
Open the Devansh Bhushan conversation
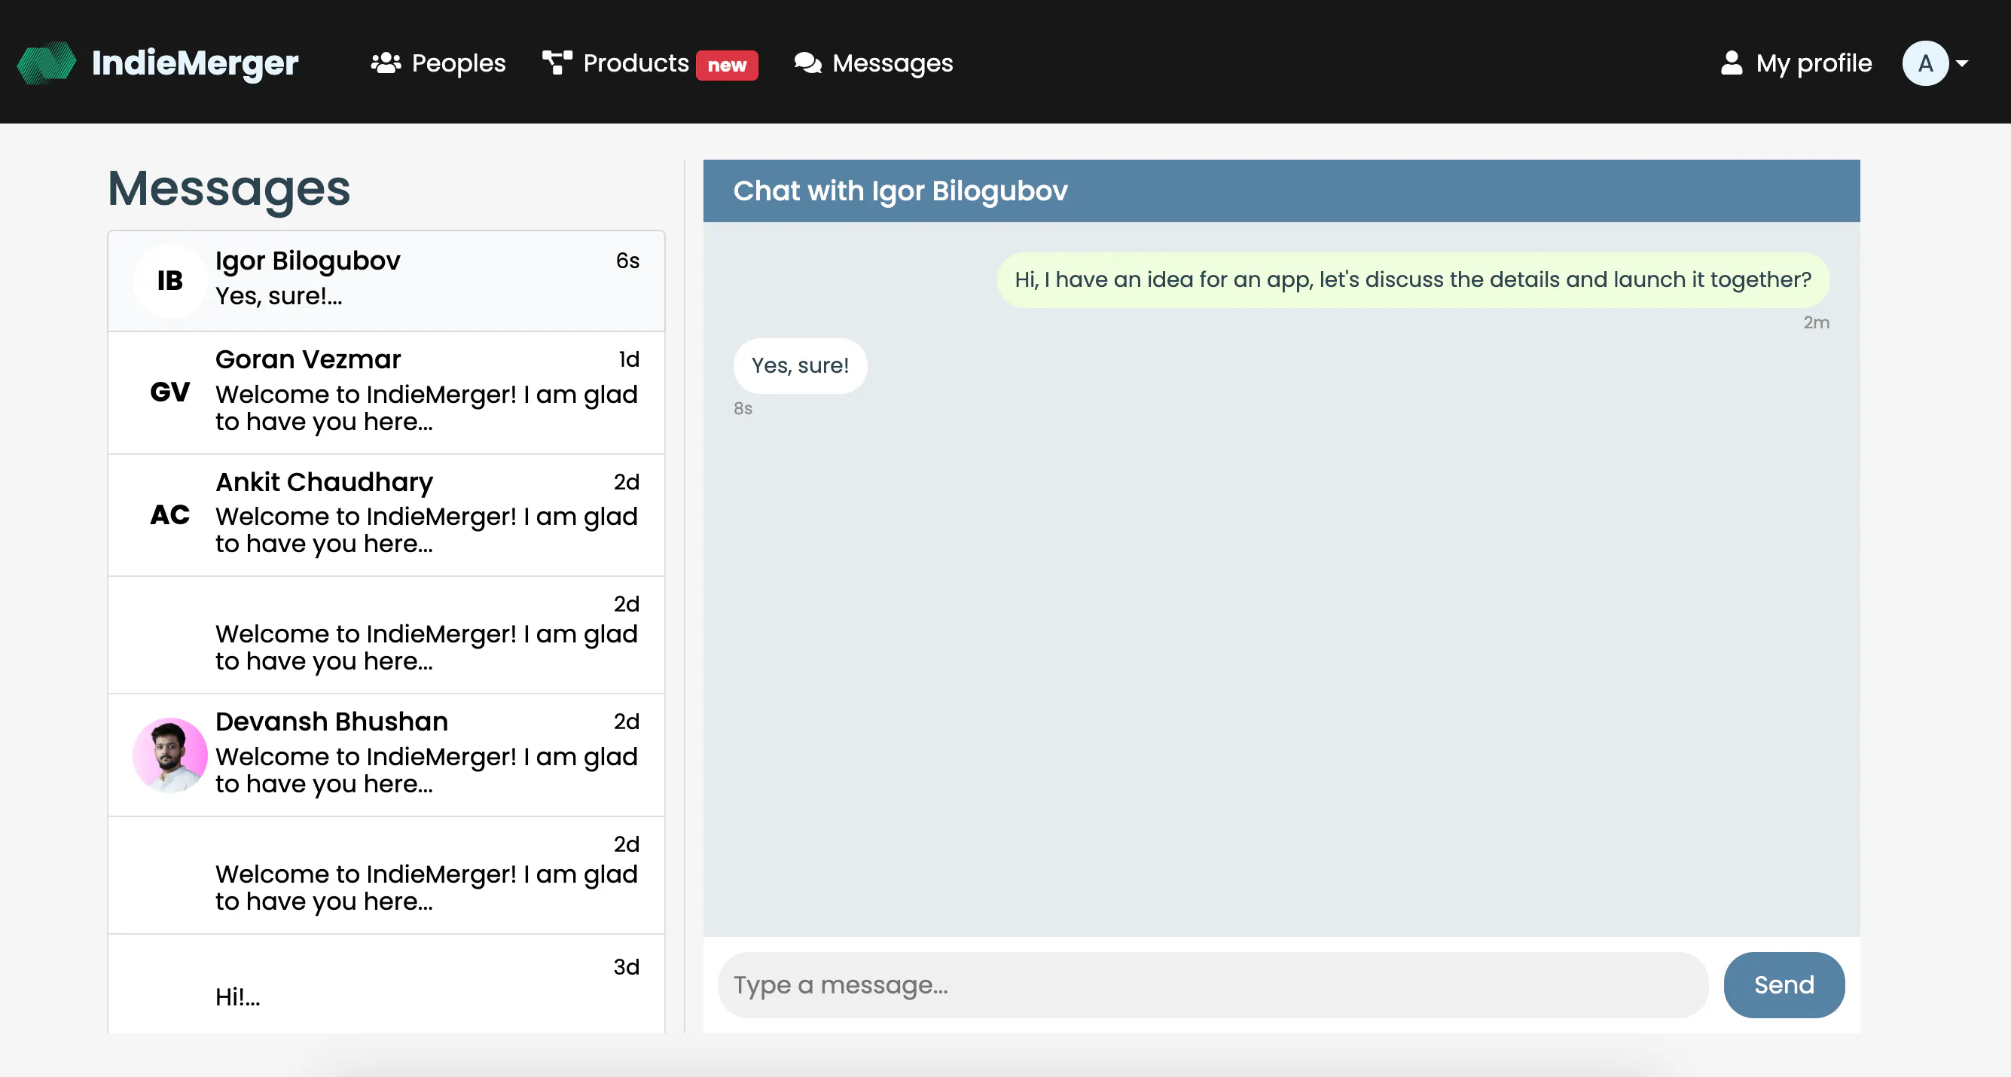[x=386, y=755]
